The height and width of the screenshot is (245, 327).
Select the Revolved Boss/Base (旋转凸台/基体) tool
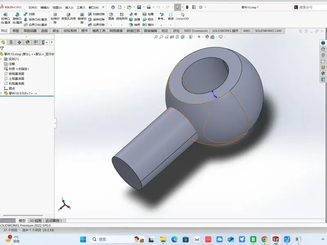17,18
